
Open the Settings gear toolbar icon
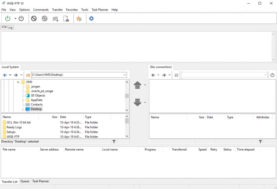(x=91, y=18)
